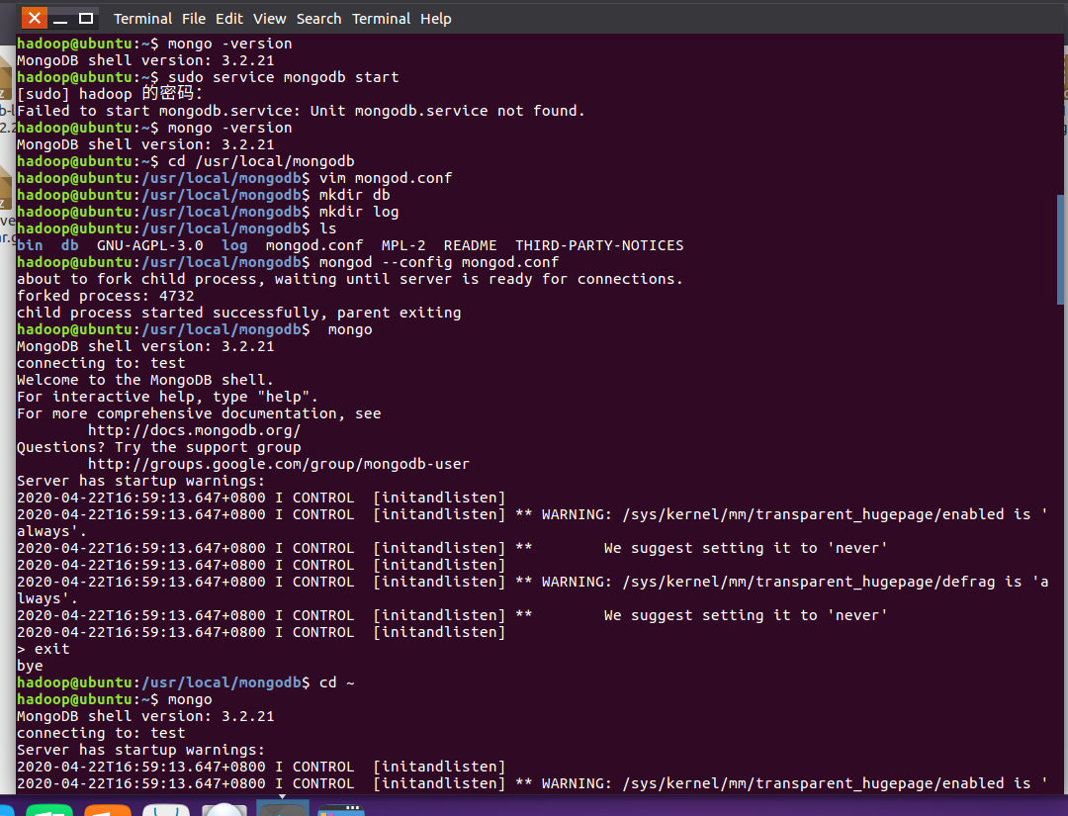Click 'Failed to start mongodb.service' error line
Image resolution: width=1068 pixels, height=816 pixels.
click(301, 111)
